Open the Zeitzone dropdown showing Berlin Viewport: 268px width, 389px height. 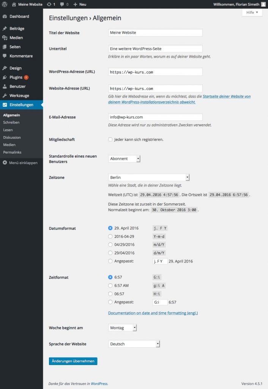pos(148,177)
